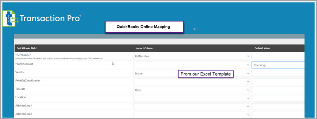
Task: Open the PrintOnCheckName import column dropdown
Action: [x=191, y=82]
